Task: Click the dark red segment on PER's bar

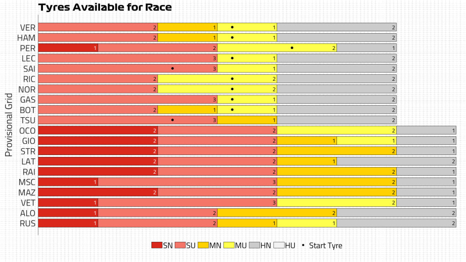Action: (68, 48)
